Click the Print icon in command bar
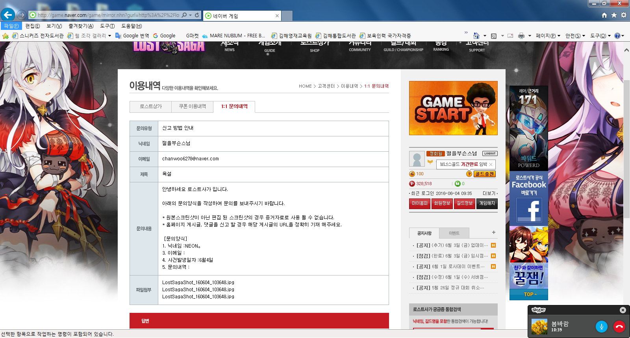Screen dimensions: 630x338 (x=521, y=36)
